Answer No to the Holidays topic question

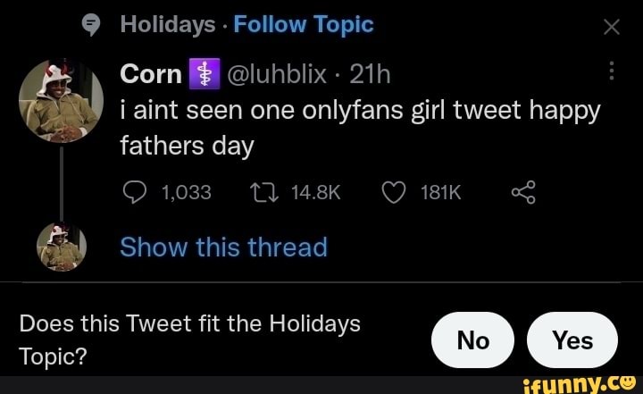pyautogui.click(x=472, y=340)
